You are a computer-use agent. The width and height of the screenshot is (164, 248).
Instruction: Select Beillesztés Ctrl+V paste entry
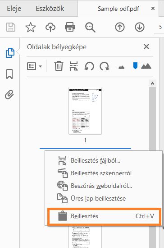click(105, 216)
